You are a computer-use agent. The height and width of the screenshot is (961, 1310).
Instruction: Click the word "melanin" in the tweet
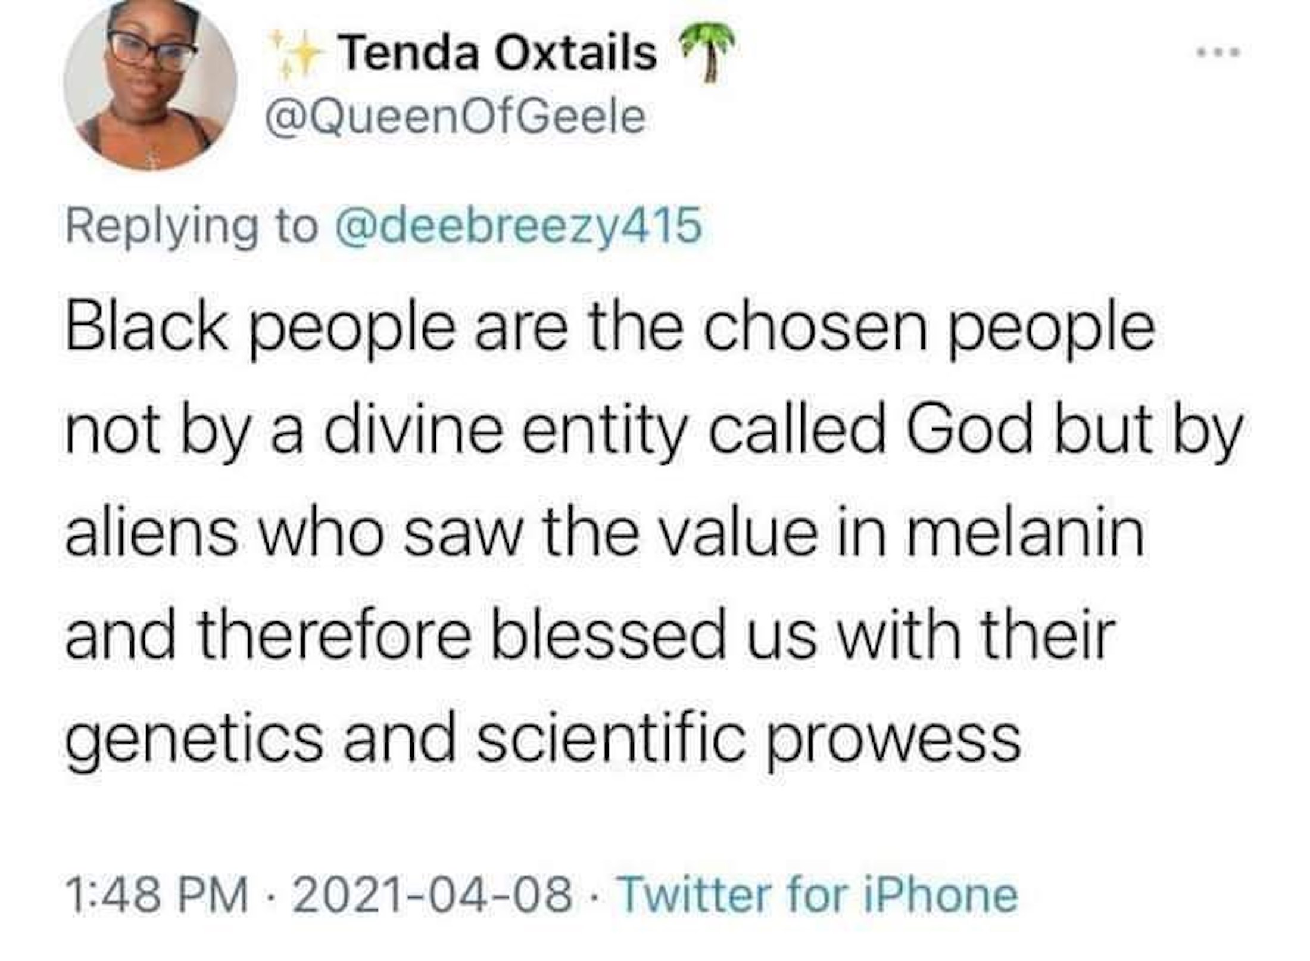pyautogui.click(x=1025, y=532)
